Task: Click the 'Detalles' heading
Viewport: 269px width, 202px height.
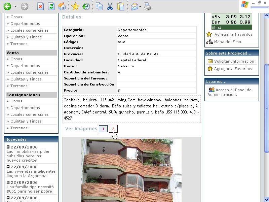Action: (x=72, y=17)
